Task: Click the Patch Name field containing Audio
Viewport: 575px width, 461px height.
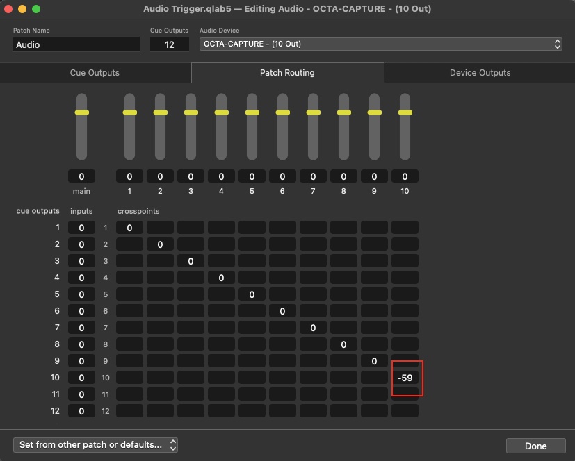Action: [76, 44]
